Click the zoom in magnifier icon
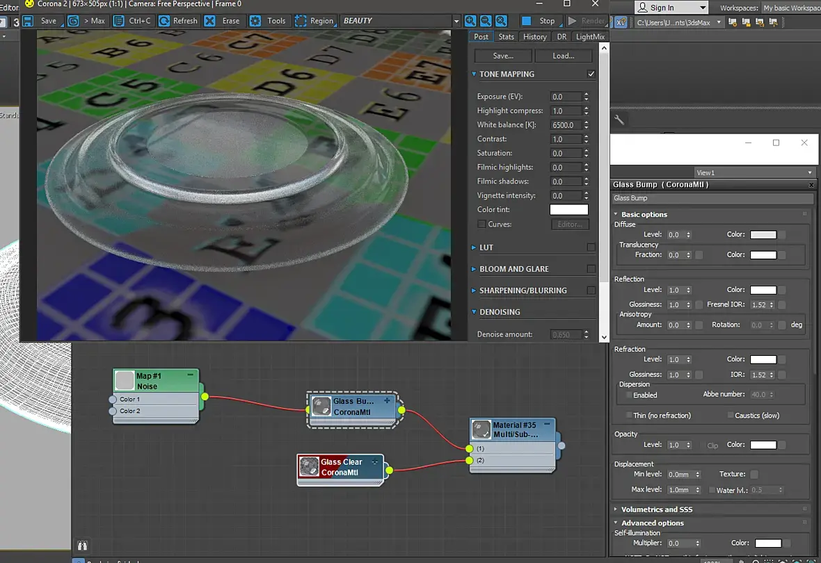Viewport: 821px width, 563px height. (470, 21)
